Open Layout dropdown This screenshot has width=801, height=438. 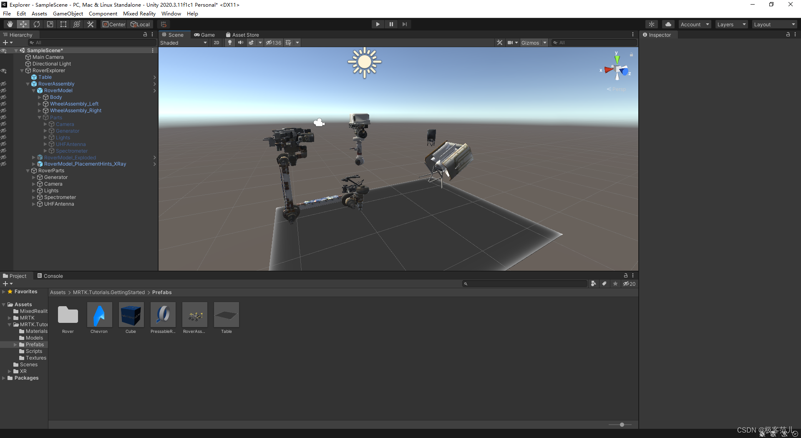click(775, 24)
